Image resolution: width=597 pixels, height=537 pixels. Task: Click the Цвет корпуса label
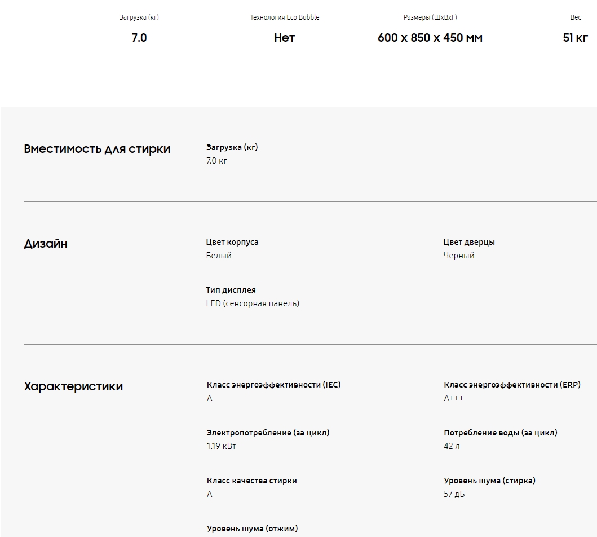(x=232, y=242)
